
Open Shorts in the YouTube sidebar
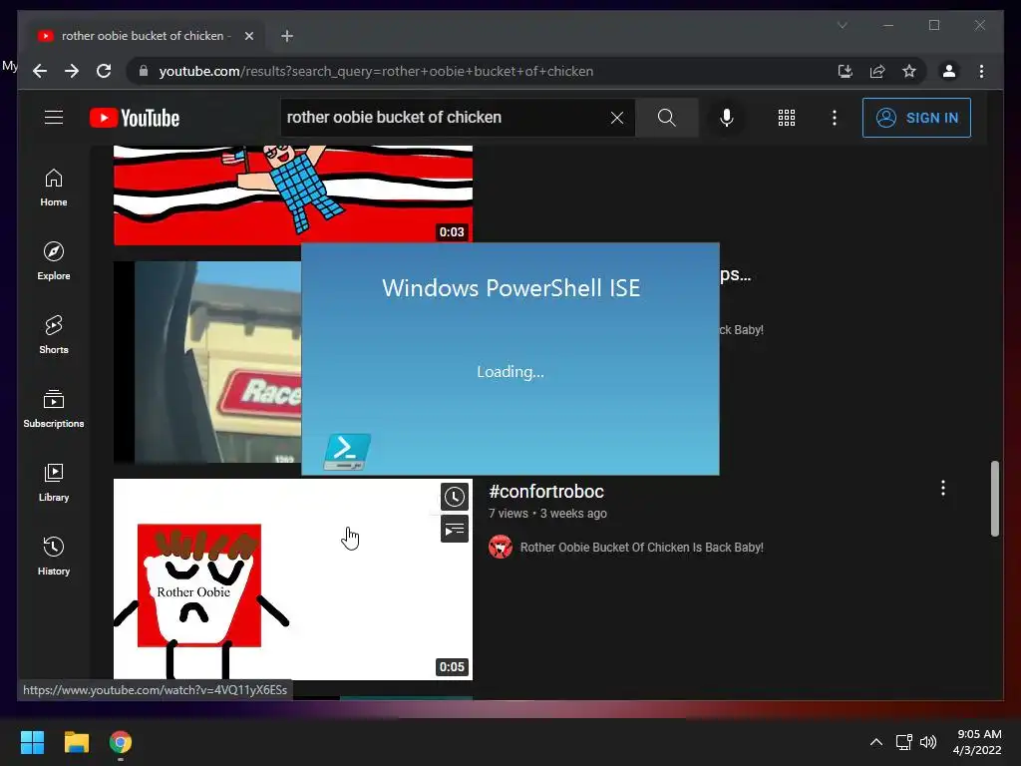pyautogui.click(x=54, y=335)
